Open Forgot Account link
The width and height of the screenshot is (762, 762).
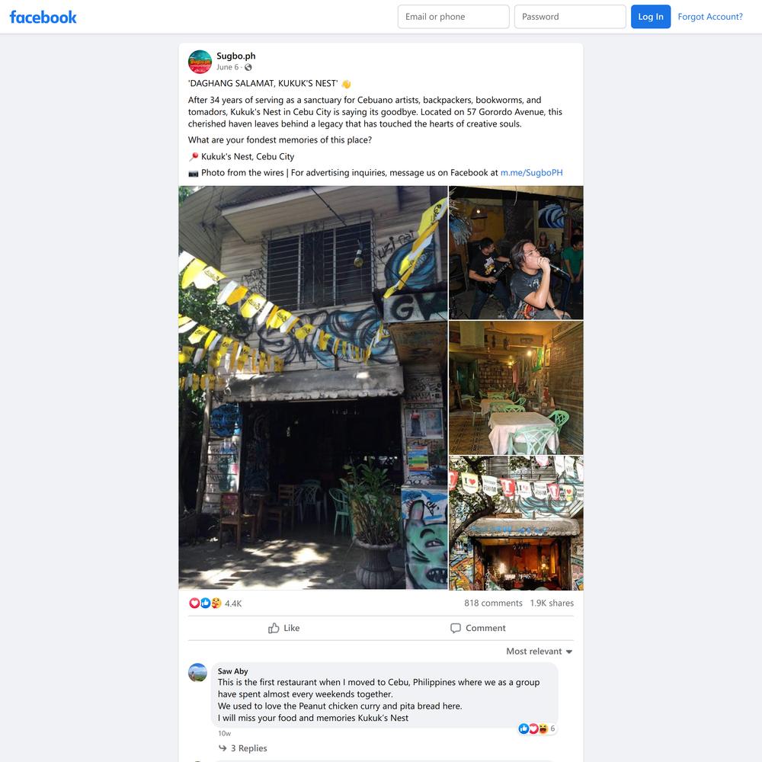click(x=710, y=17)
